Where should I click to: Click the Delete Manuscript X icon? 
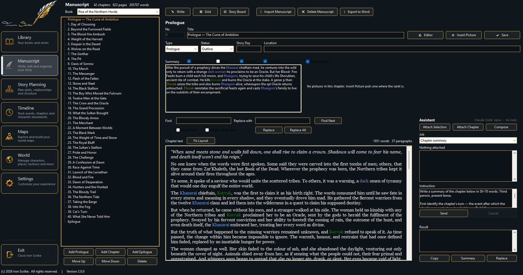[x=303, y=12]
